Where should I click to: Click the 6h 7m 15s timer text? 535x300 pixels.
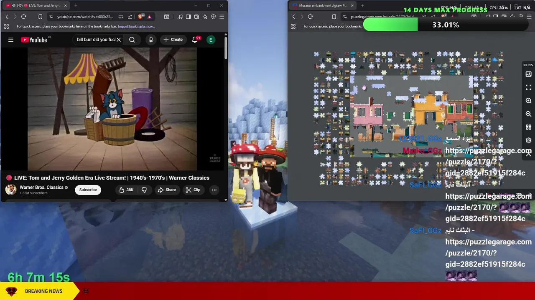click(x=39, y=277)
